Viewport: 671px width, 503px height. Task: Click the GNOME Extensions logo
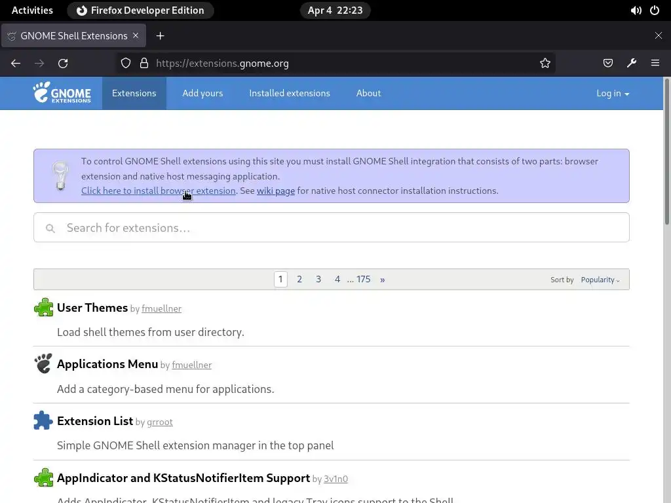coord(62,93)
